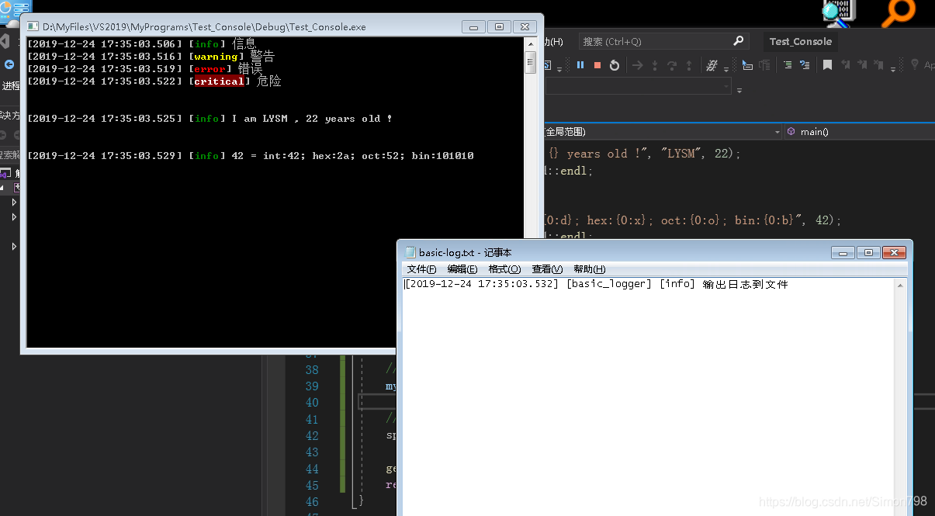Click the logged line in the Notepad text area
This screenshot has width=935, height=516.
[x=596, y=285]
